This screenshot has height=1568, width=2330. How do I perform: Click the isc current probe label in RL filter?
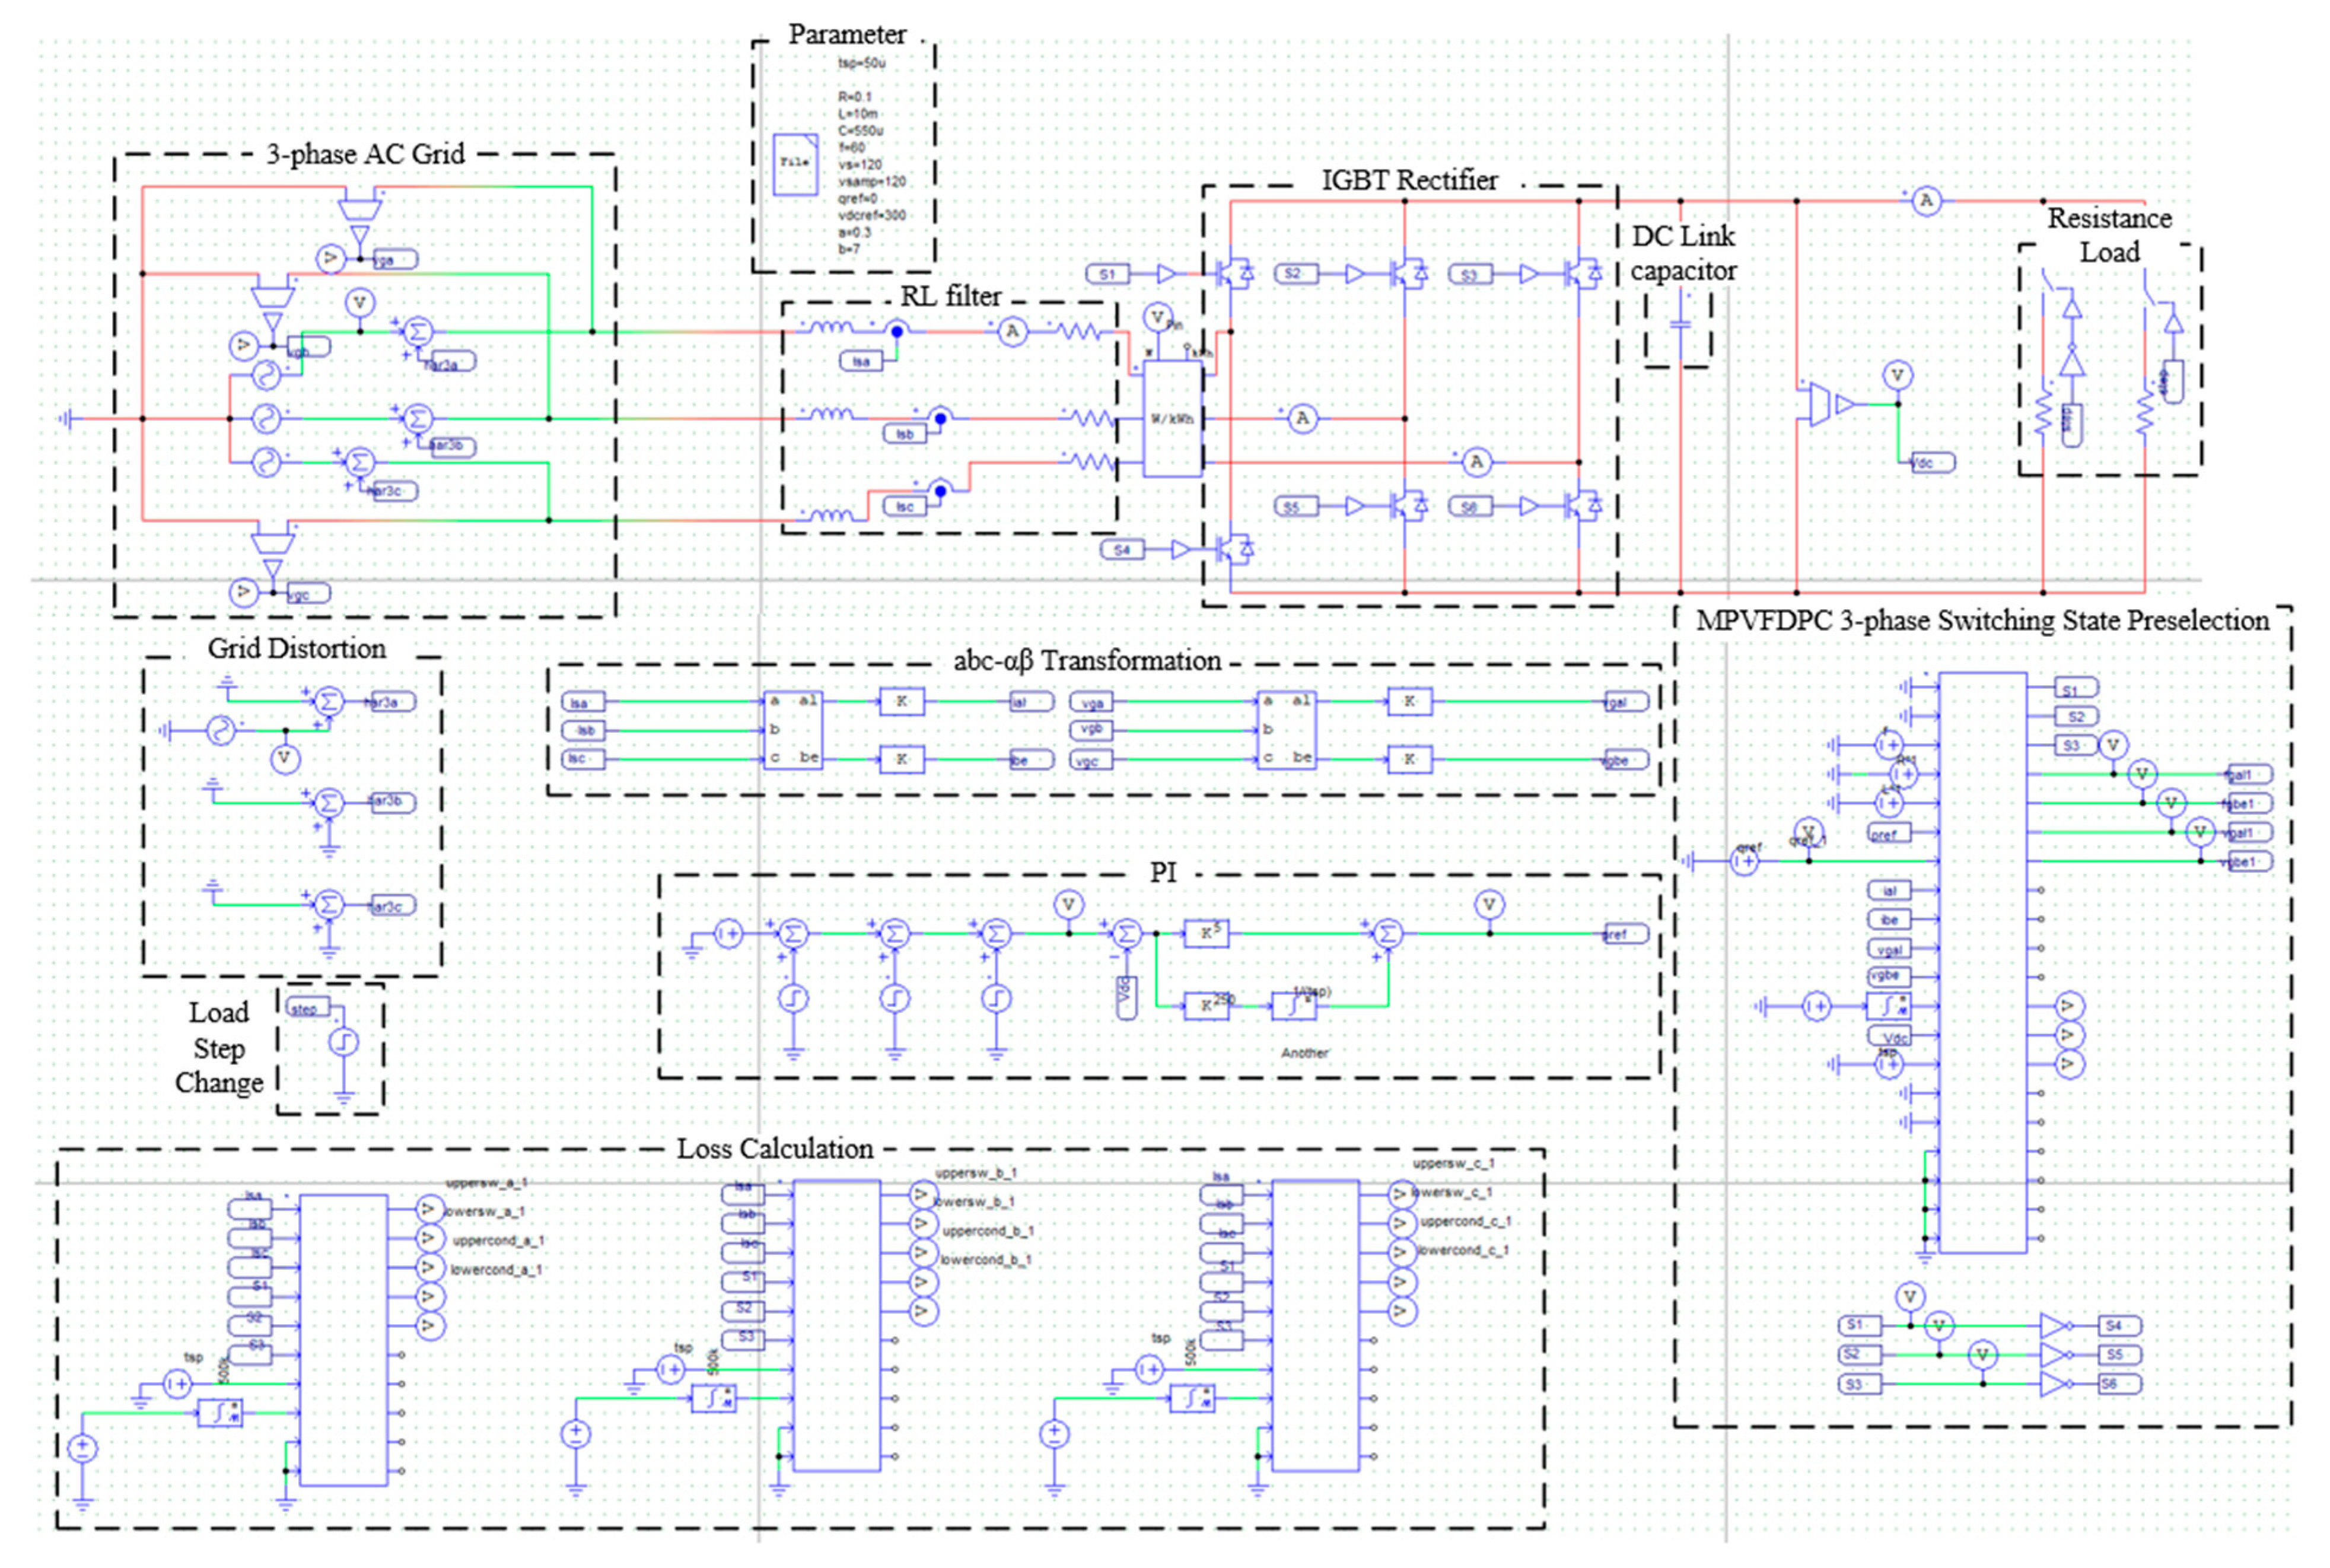[905, 507]
